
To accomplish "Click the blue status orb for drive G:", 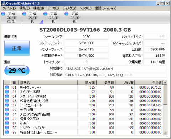I will tap(67, 14).
